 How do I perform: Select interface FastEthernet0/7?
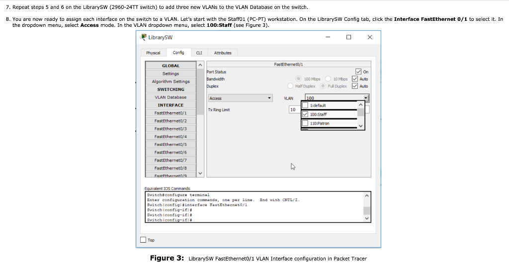click(171, 160)
